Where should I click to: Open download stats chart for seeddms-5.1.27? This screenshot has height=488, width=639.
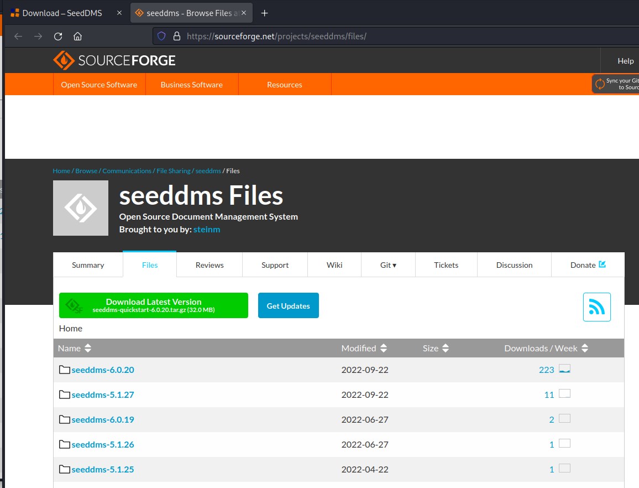pyautogui.click(x=564, y=394)
